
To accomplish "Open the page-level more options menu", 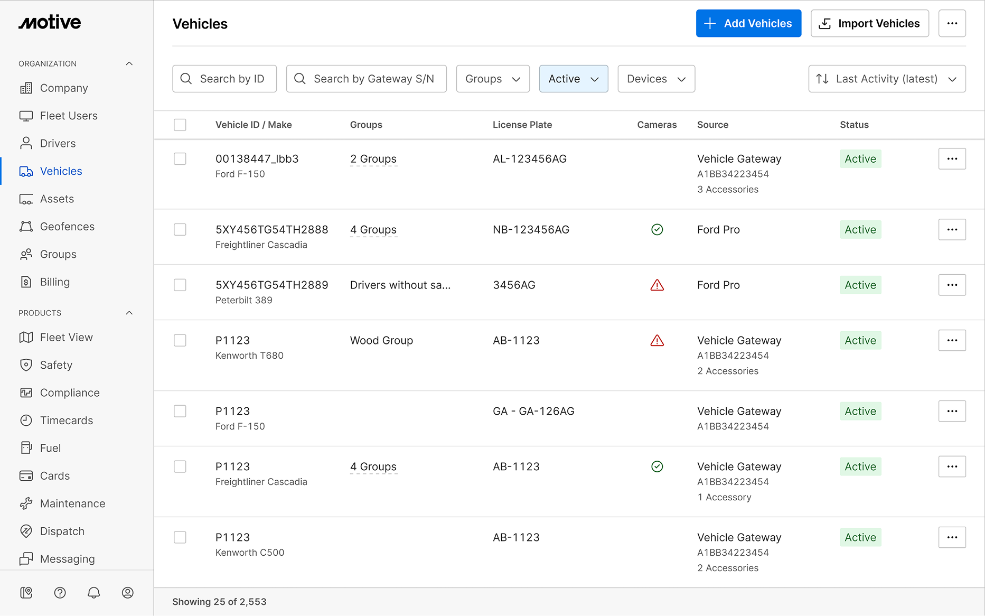I will 952,23.
